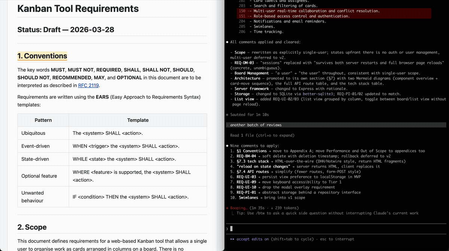Click the bullet dot before Nine comments to apply

coord(227,146)
